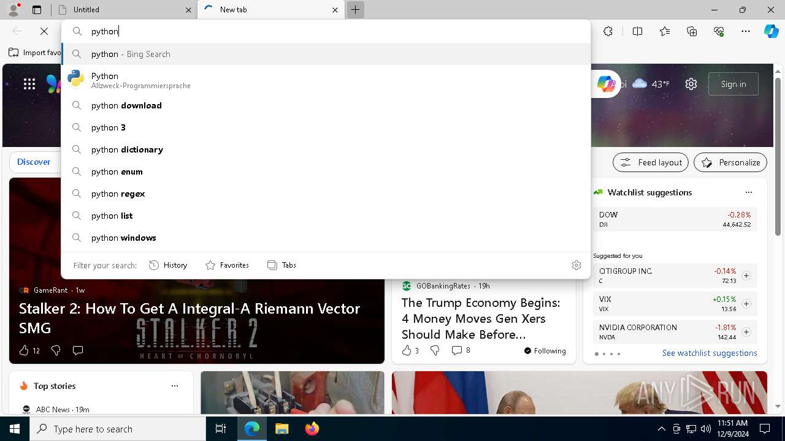785x441 pixels.
Task: Open address bar search settings gear
Action: (x=576, y=265)
